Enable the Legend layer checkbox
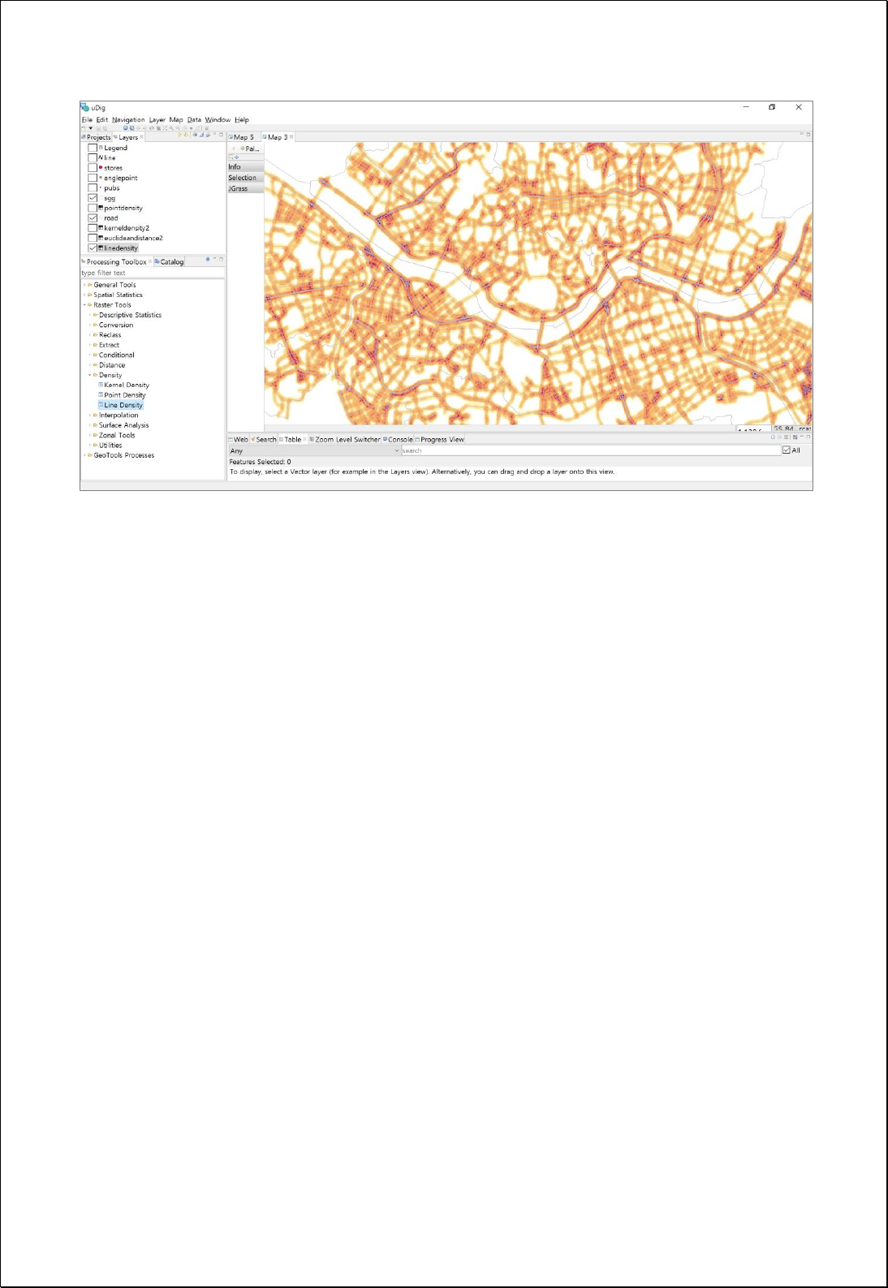 93,148
